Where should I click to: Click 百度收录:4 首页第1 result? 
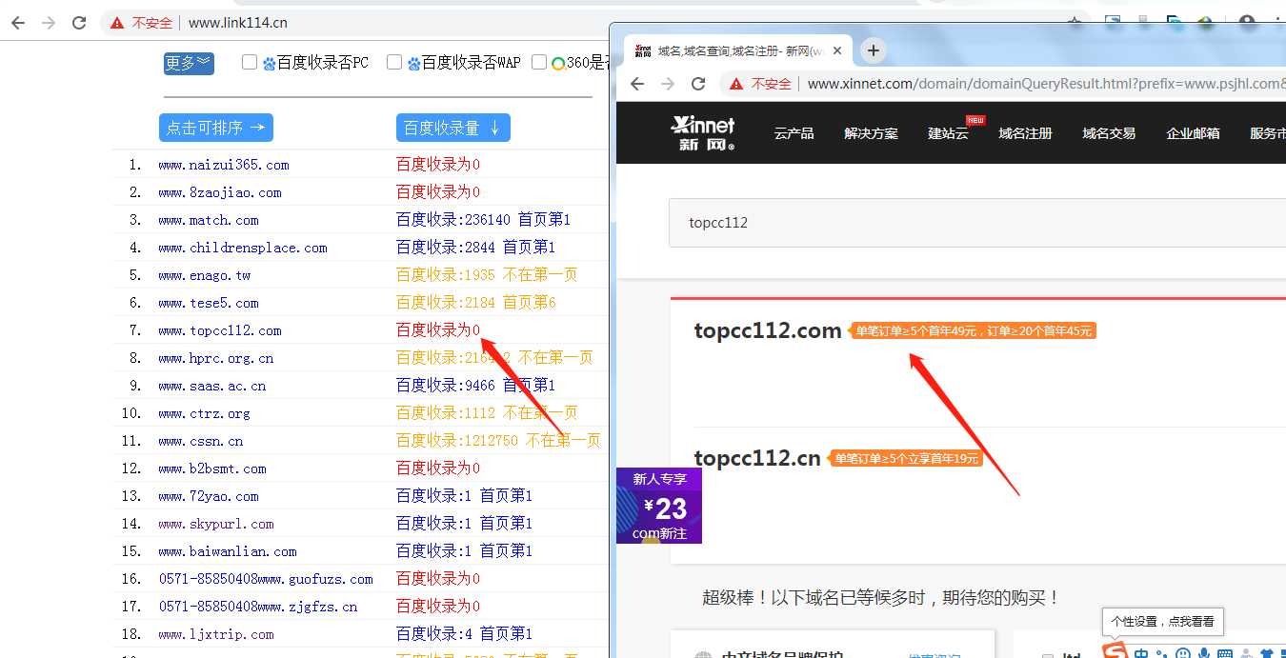pos(464,634)
